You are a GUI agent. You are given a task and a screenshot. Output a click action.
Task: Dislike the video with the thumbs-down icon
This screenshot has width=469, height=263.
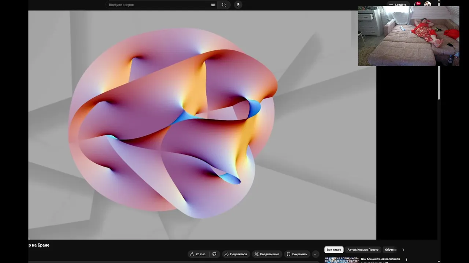pyautogui.click(x=214, y=254)
